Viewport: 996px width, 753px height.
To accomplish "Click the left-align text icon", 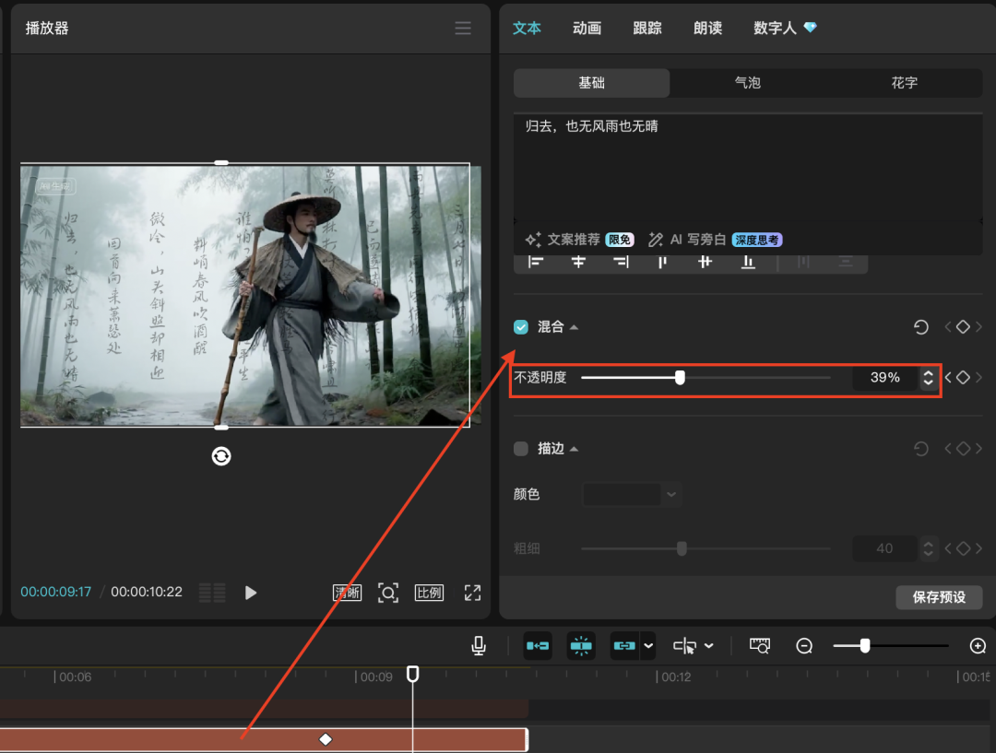I will click(538, 261).
